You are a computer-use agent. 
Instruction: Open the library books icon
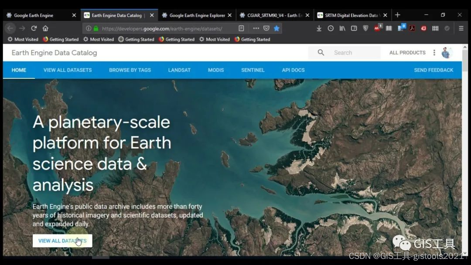point(342,28)
